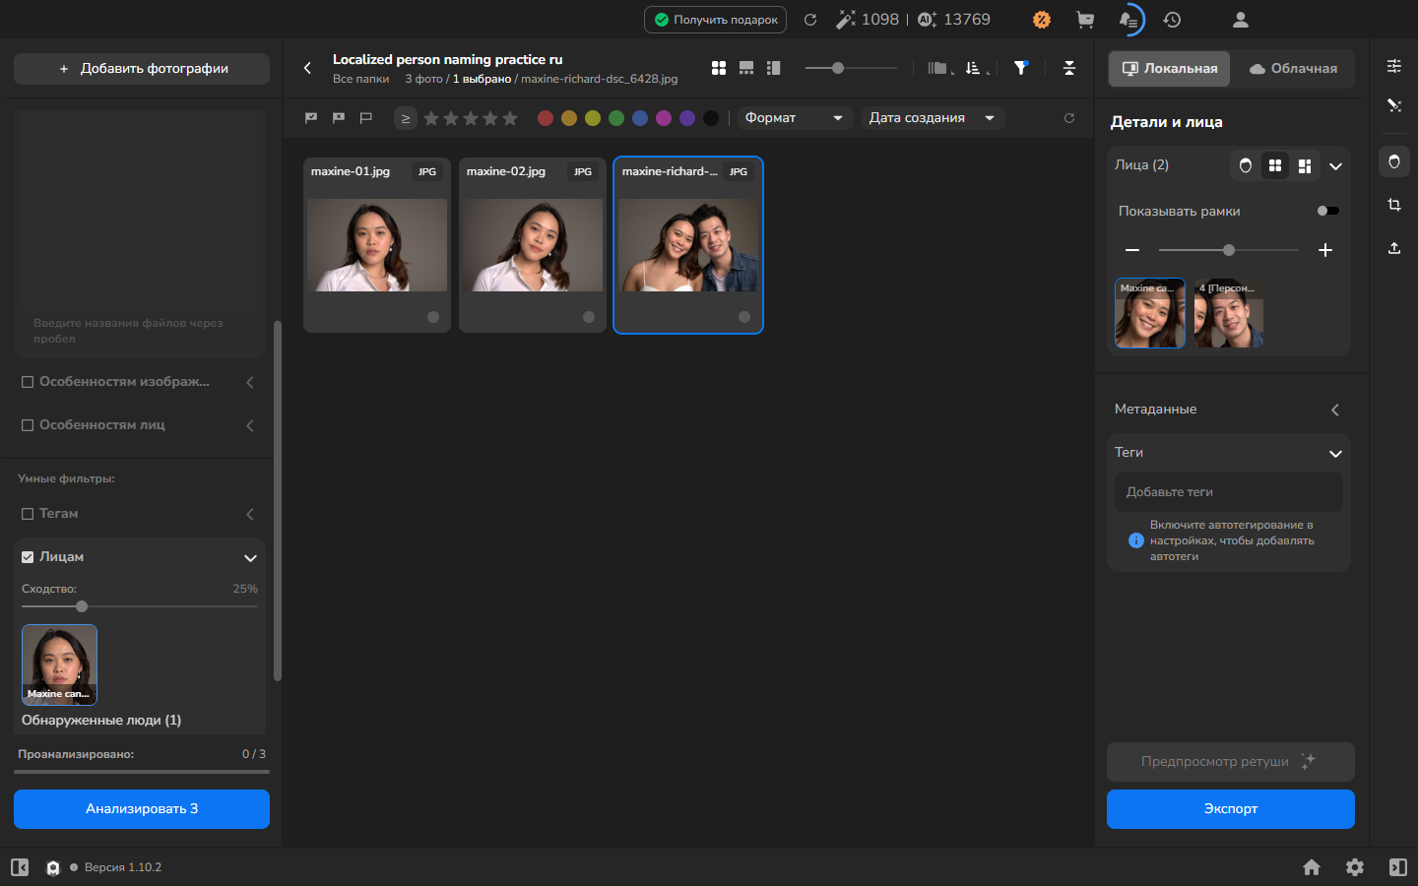The height and width of the screenshot is (886, 1418).
Task: Check the Особенностям изображения checkbox
Action: pyautogui.click(x=28, y=382)
